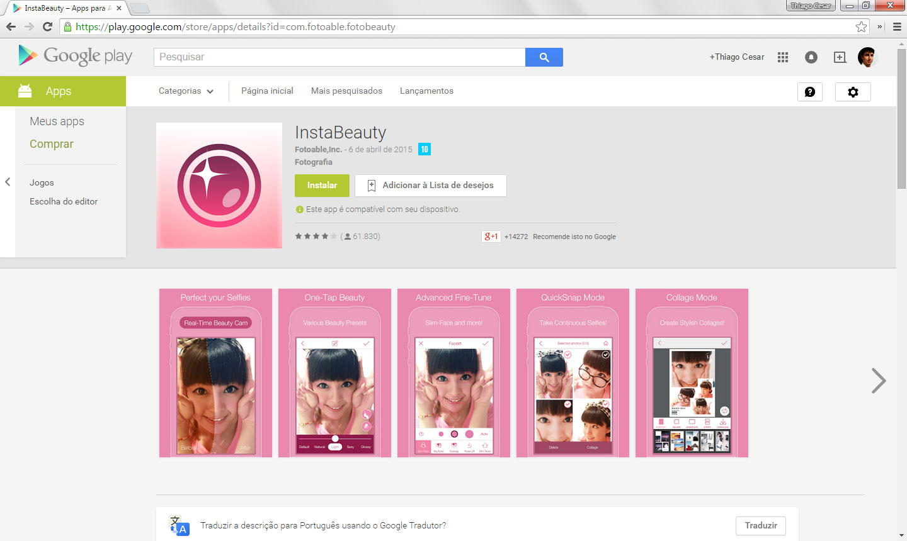Reload the page with the refresh icon
The height and width of the screenshot is (541, 907).
point(47,26)
